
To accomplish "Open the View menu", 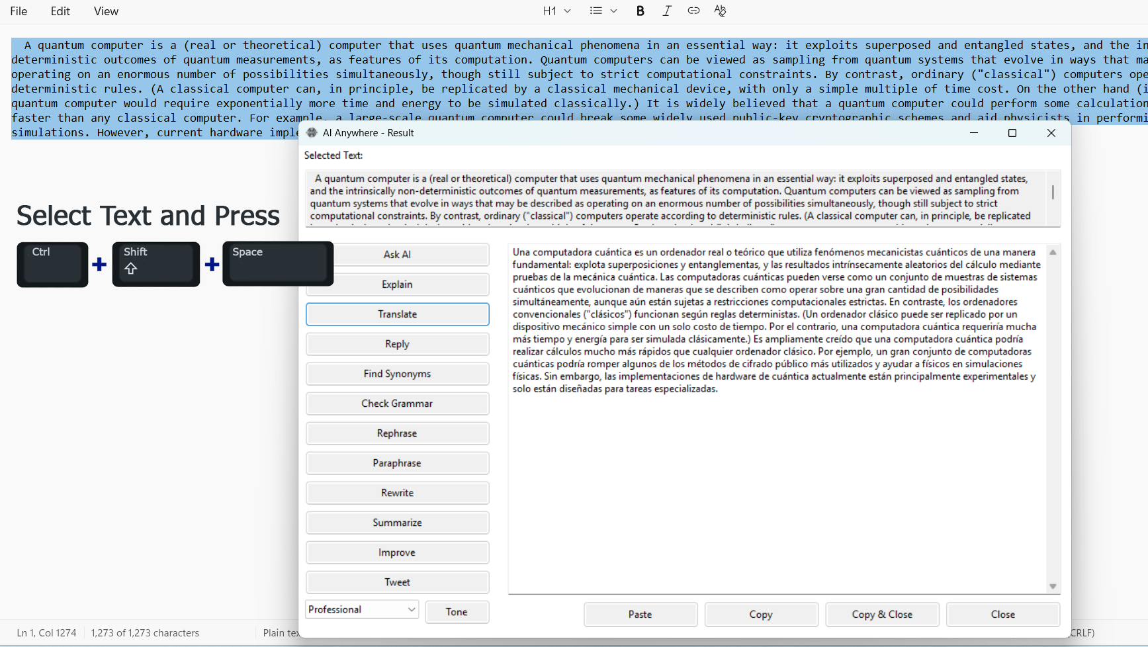I will (105, 11).
